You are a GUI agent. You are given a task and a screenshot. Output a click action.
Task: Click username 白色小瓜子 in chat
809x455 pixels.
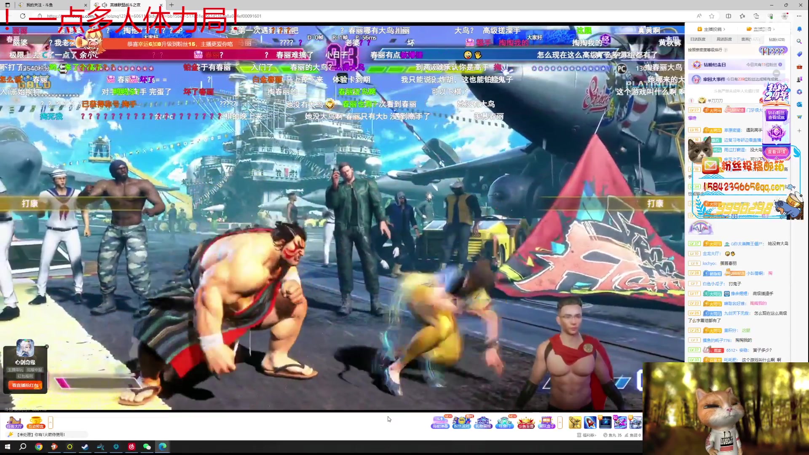pos(713,284)
